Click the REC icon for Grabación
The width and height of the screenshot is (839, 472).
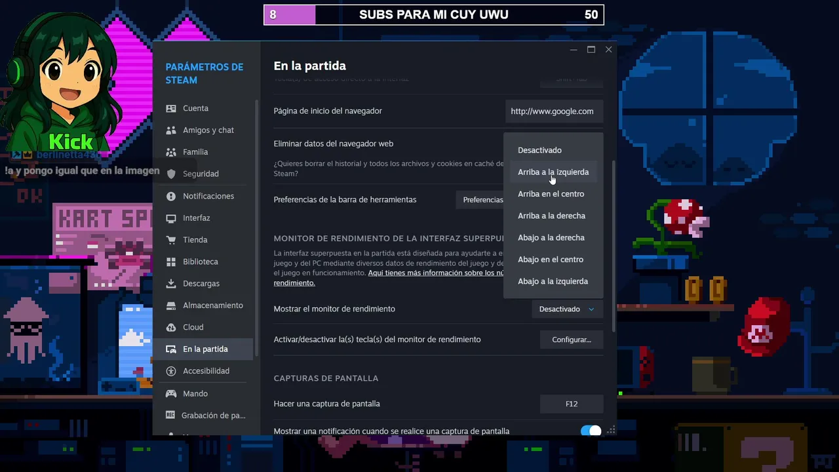[x=170, y=415]
